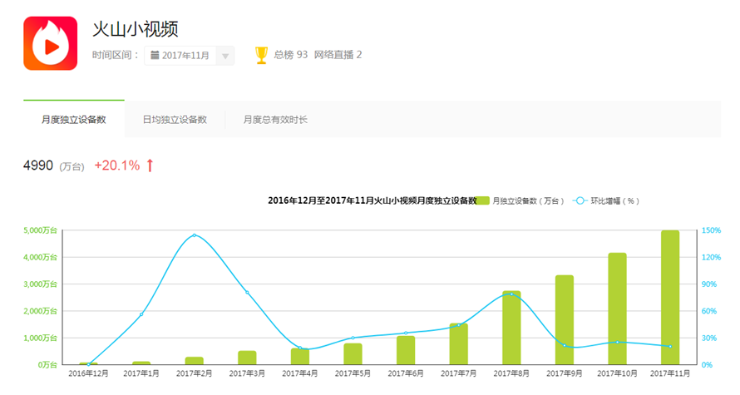This screenshot has height=395, width=740.
Task: Click the red upward growth arrow
Action: click(150, 165)
